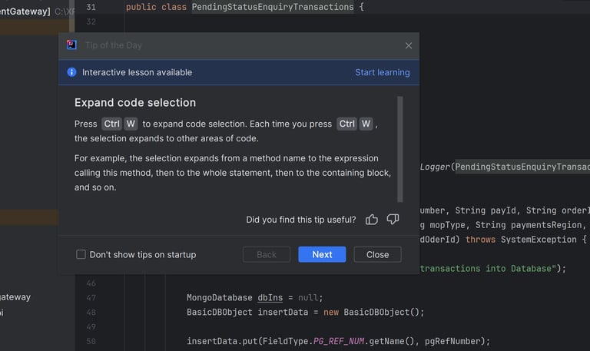Screen dimensions: 590x351
Task: Open the Start learning link
Action: pyautogui.click(x=383, y=72)
